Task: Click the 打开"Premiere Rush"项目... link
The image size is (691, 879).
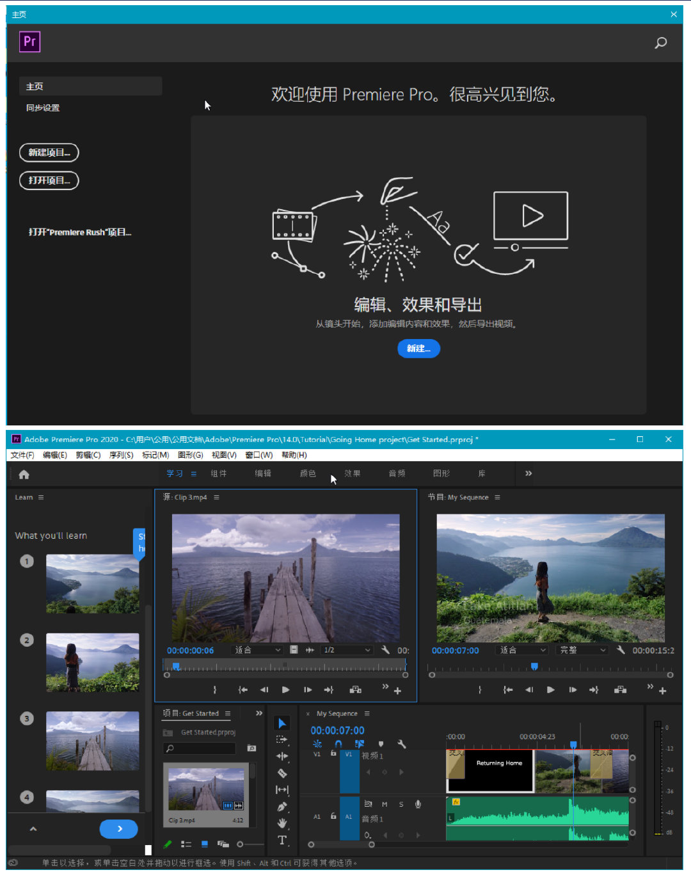Action: click(x=80, y=232)
